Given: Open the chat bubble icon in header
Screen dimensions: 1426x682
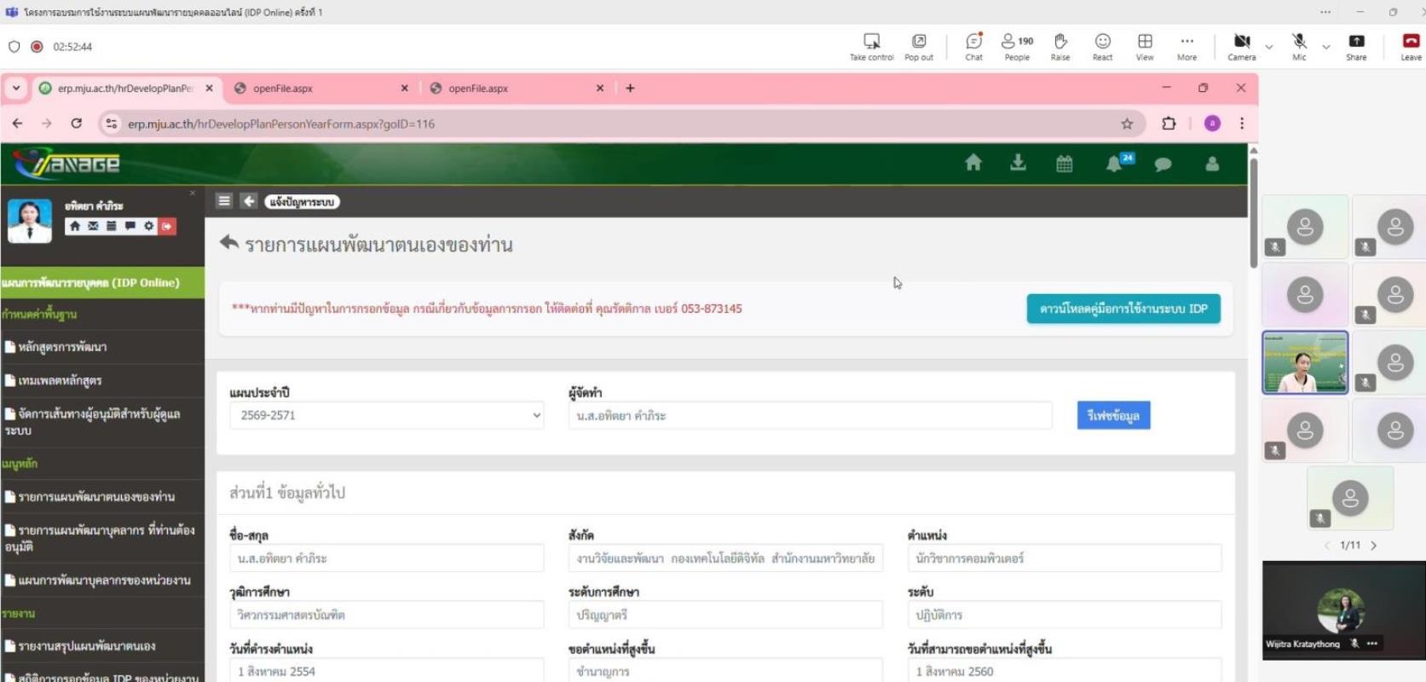Looking at the screenshot, I should [x=1163, y=165].
